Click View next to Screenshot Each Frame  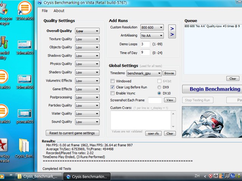pos(170,100)
